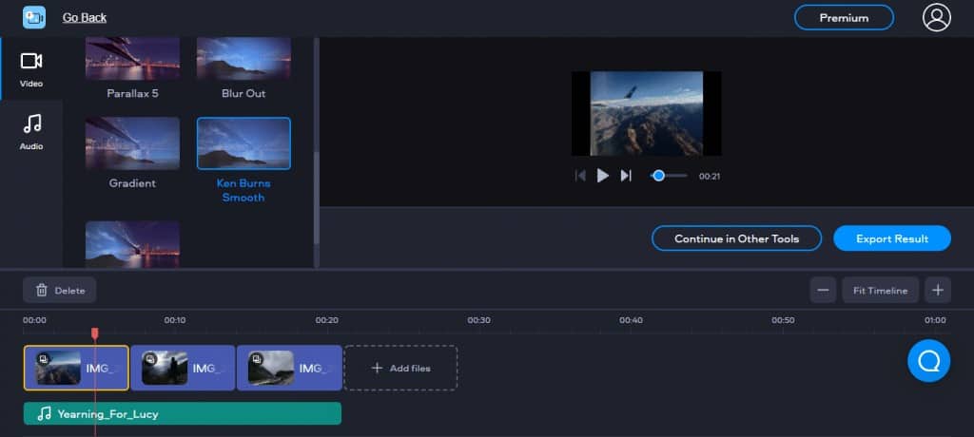This screenshot has width=974, height=437.
Task: Select the first IMG clip on timeline
Action: [x=76, y=368]
